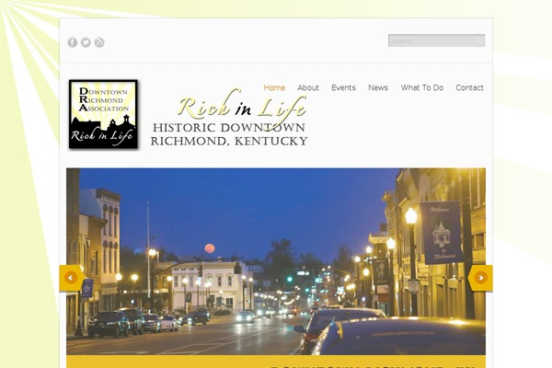The image size is (552, 368).
Task: Click the search magnifier icon
Action: click(478, 40)
